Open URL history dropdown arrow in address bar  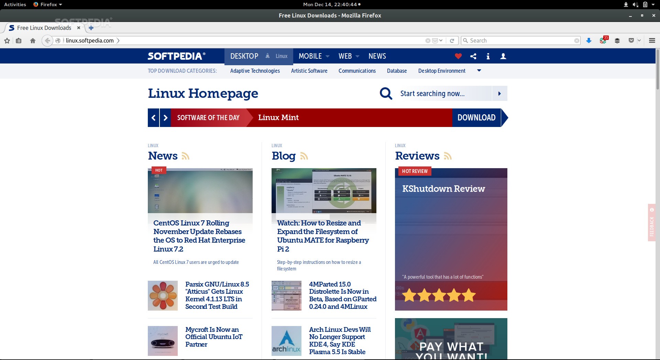tap(441, 40)
